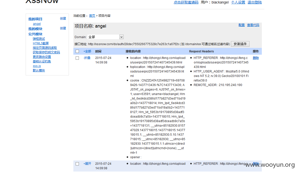Click the 点击获取邀请码 link
The height and width of the screenshot is (172, 297).
pyautogui.click(x=186, y=3)
